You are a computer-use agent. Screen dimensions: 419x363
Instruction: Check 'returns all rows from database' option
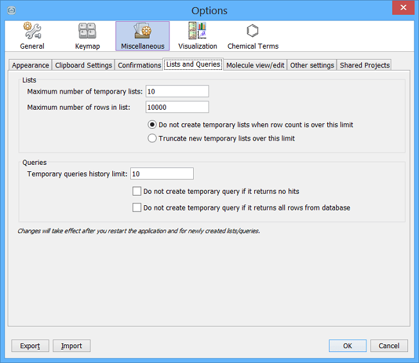tap(137, 208)
